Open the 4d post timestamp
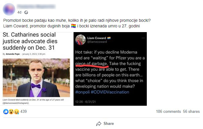This screenshot has height=129, width=203. click(x=19, y=12)
